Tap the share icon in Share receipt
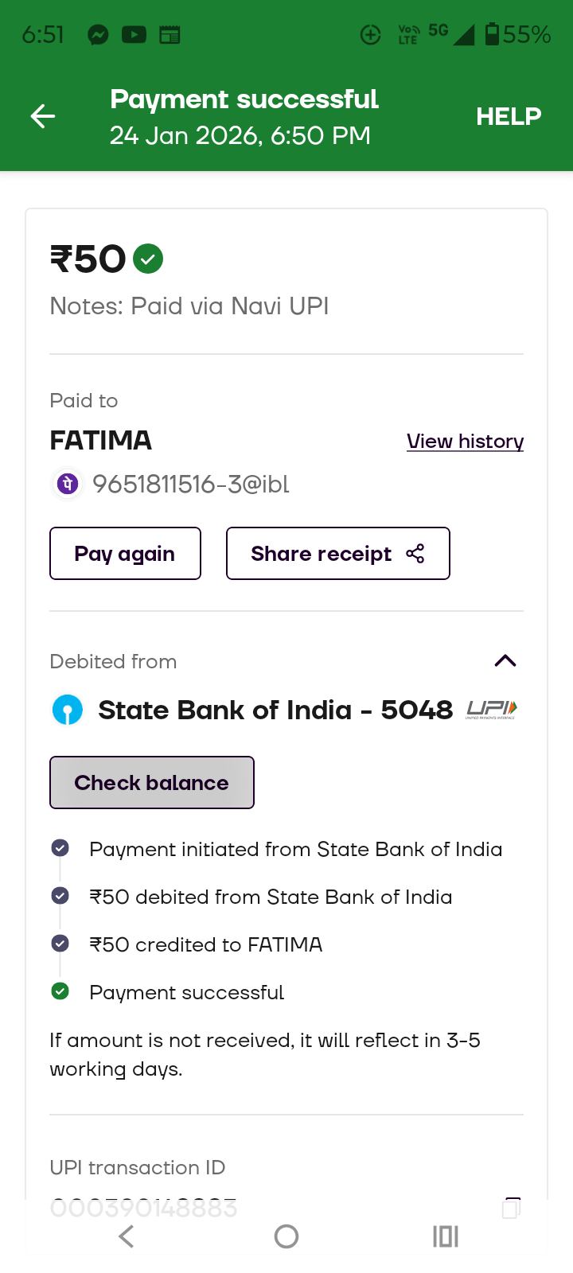 coord(415,554)
